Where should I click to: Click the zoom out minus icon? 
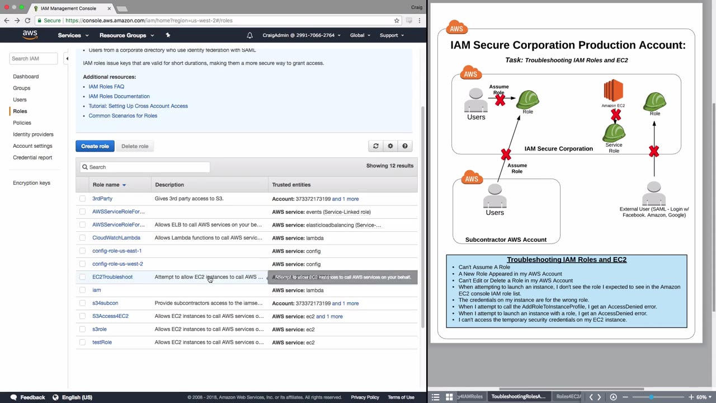(625, 397)
